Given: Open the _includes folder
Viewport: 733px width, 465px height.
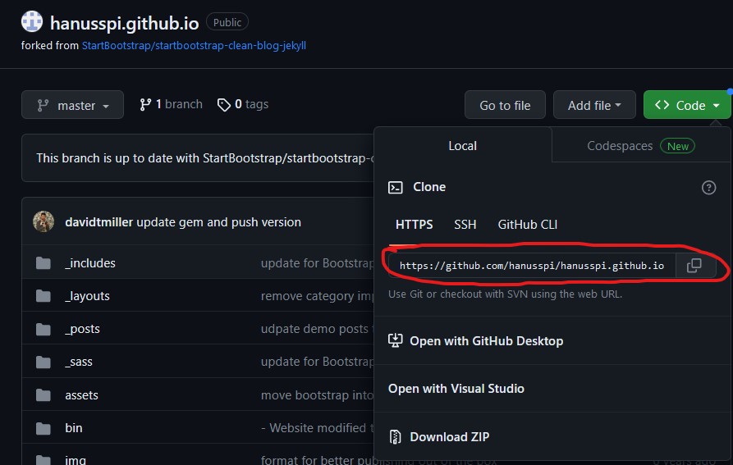Looking at the screenshot, I should point(90,263).
